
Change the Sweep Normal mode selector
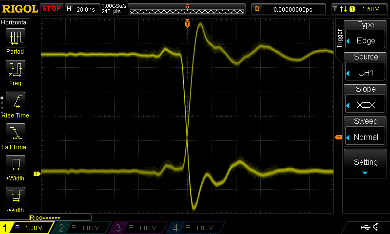point(366,132)
